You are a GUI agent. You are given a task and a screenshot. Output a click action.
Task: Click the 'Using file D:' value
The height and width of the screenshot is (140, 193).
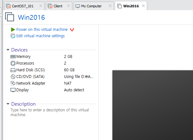[79, 77]
